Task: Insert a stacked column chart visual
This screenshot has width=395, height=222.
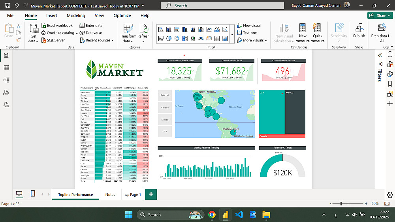Action: click(169, 30)
